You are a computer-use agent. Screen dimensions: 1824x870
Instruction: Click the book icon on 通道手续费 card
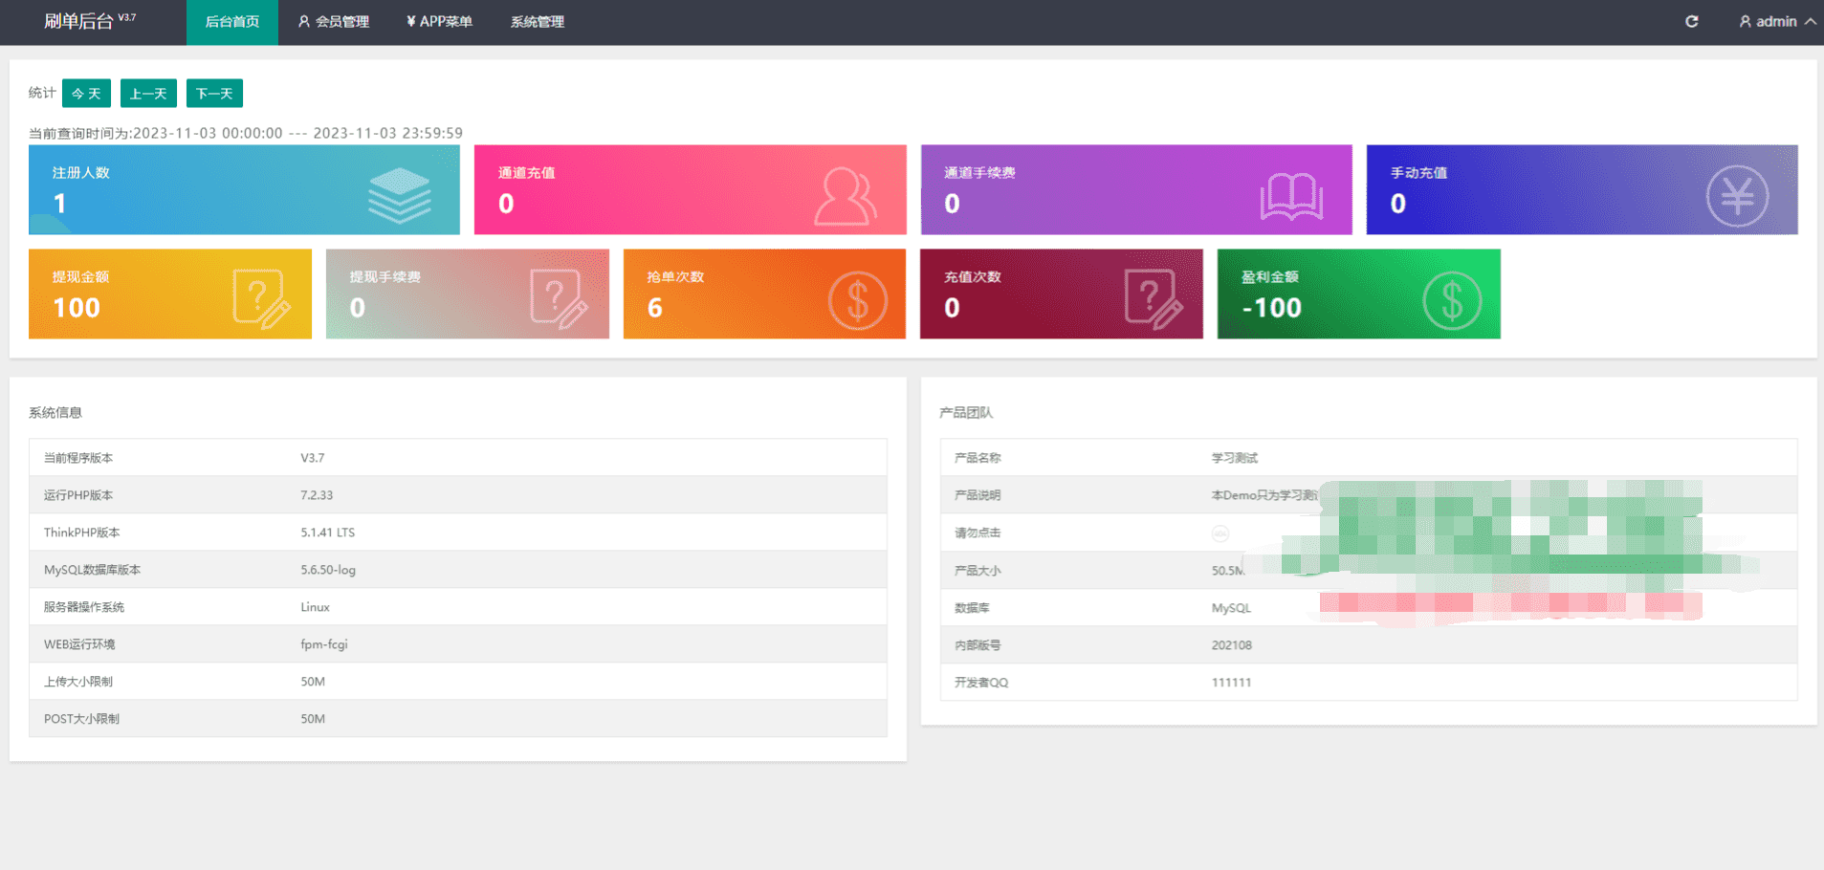(1291, 196)
